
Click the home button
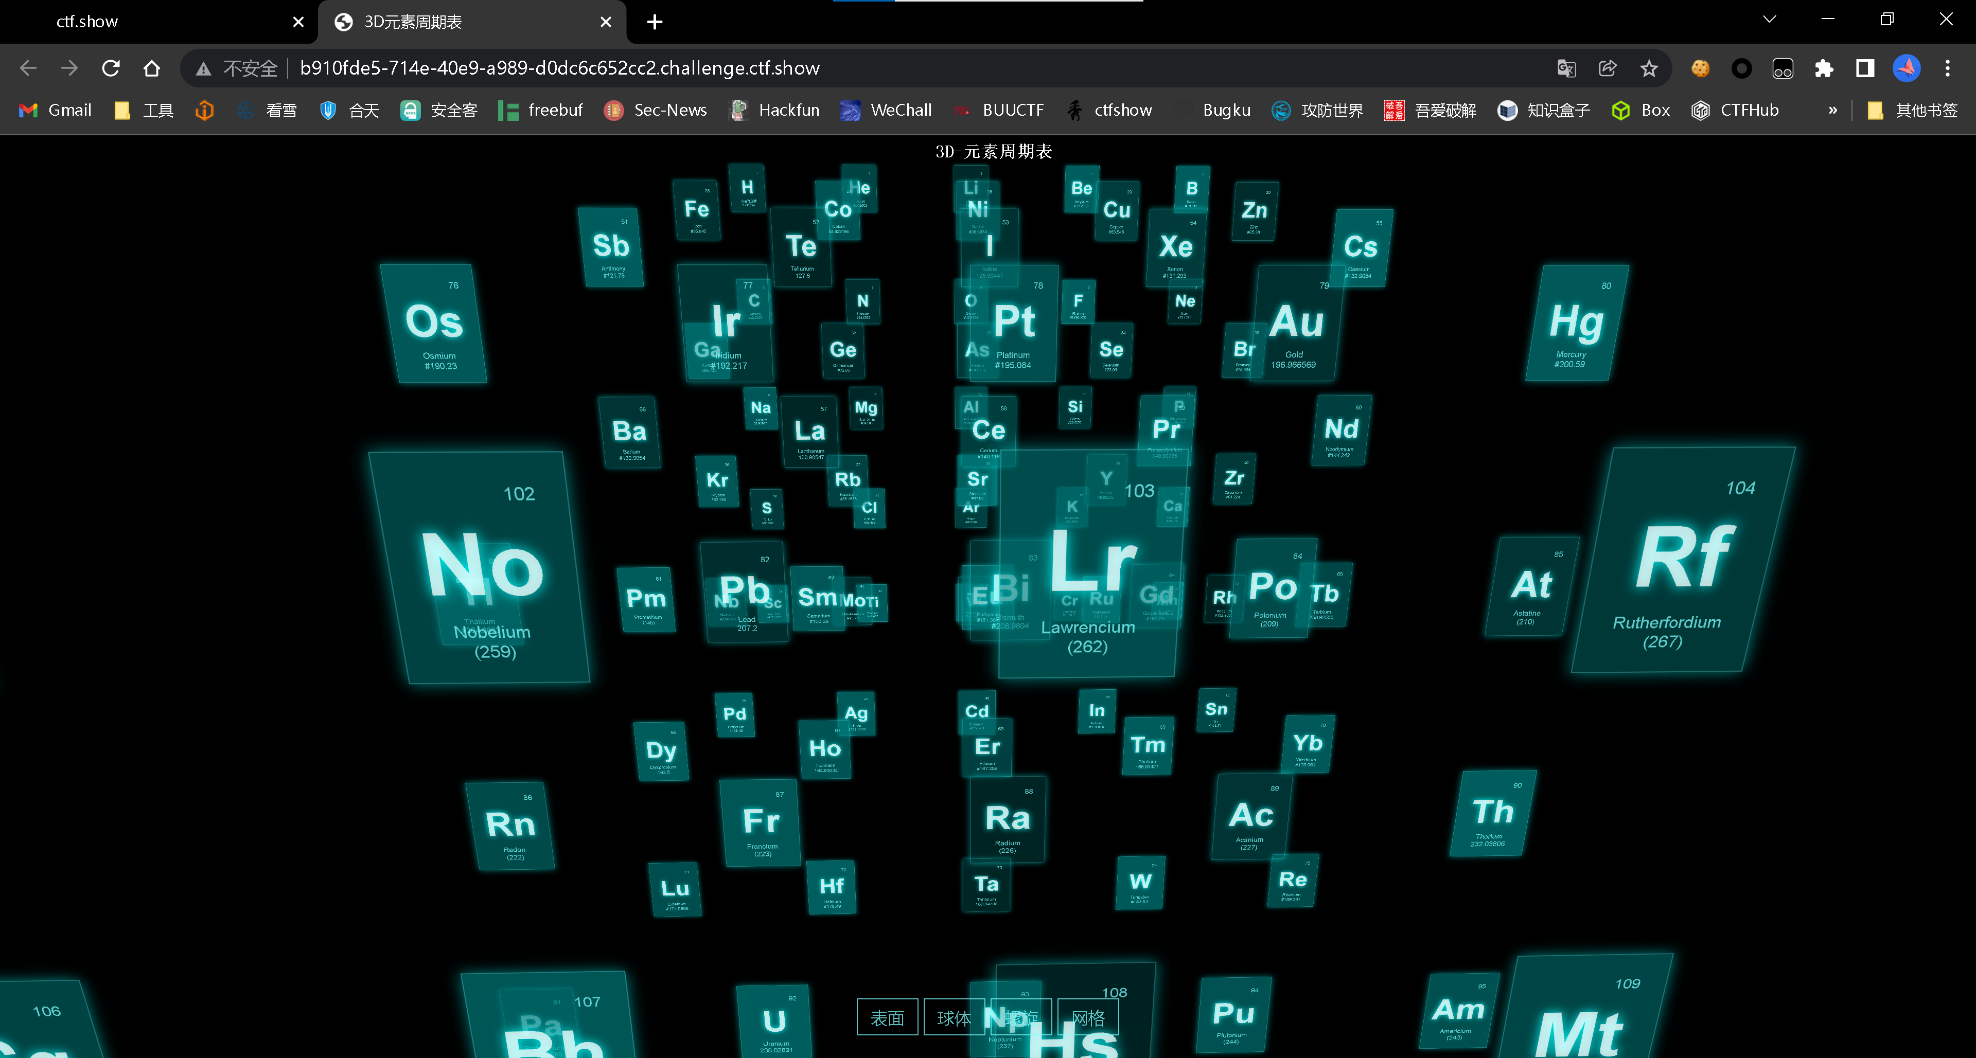pyautogui.click(x=151, y=67)
